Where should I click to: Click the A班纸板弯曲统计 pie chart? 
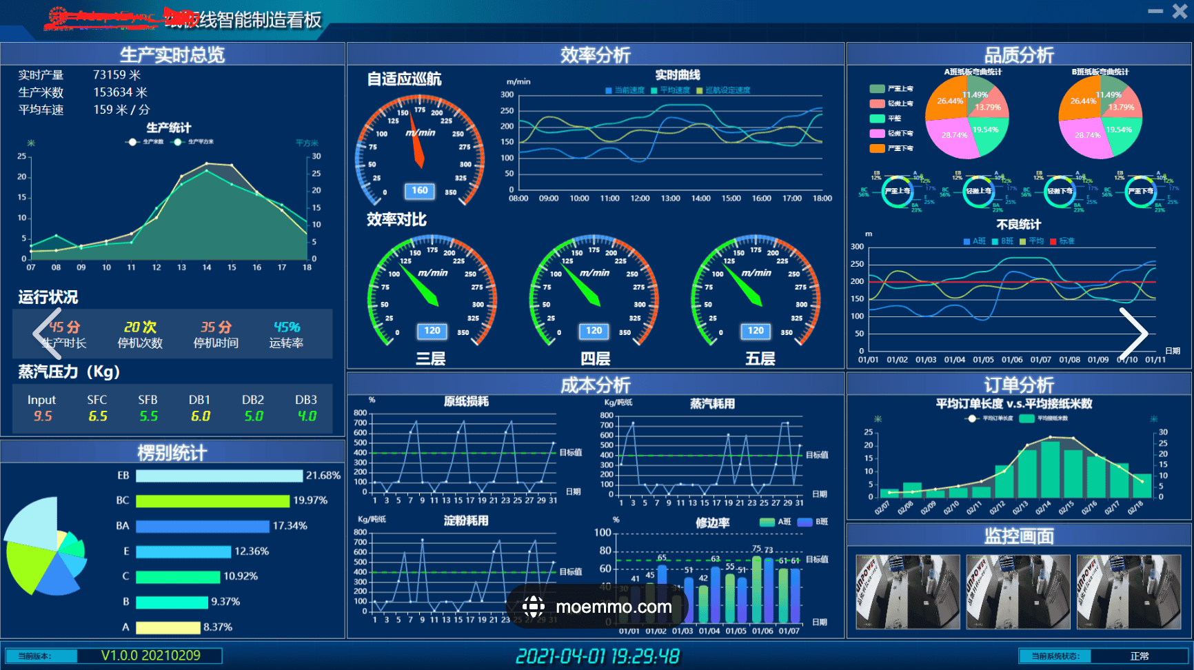click(967, 117)
